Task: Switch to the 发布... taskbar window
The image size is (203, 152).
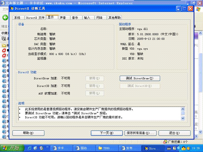Action: click(130, 148)
